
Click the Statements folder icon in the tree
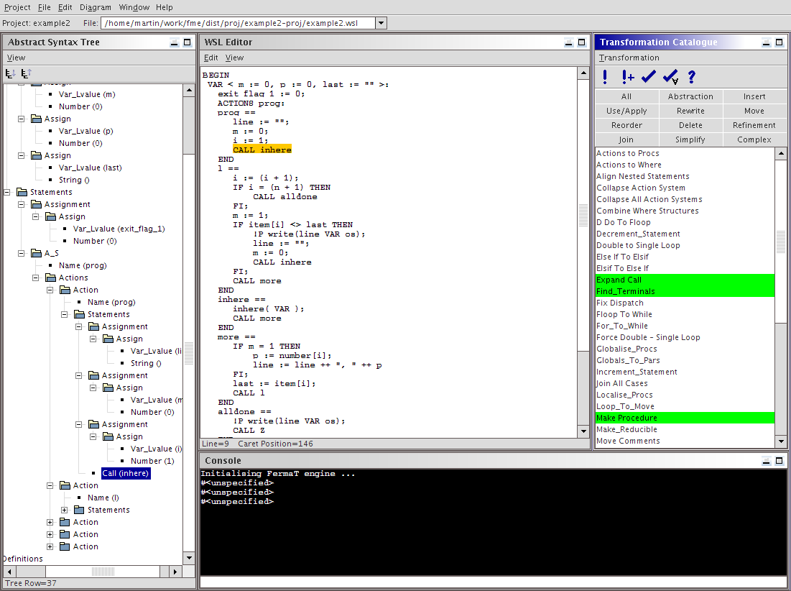pyautogui.click(x=22, y=192)
